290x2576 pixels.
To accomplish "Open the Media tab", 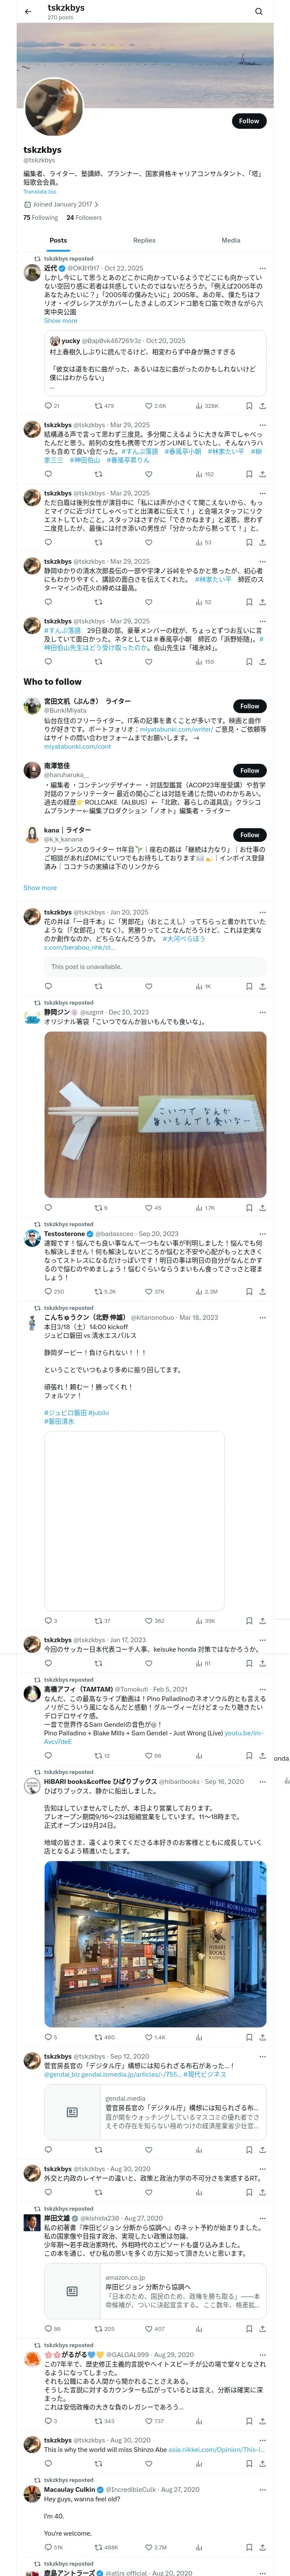I will click(231, 240).
